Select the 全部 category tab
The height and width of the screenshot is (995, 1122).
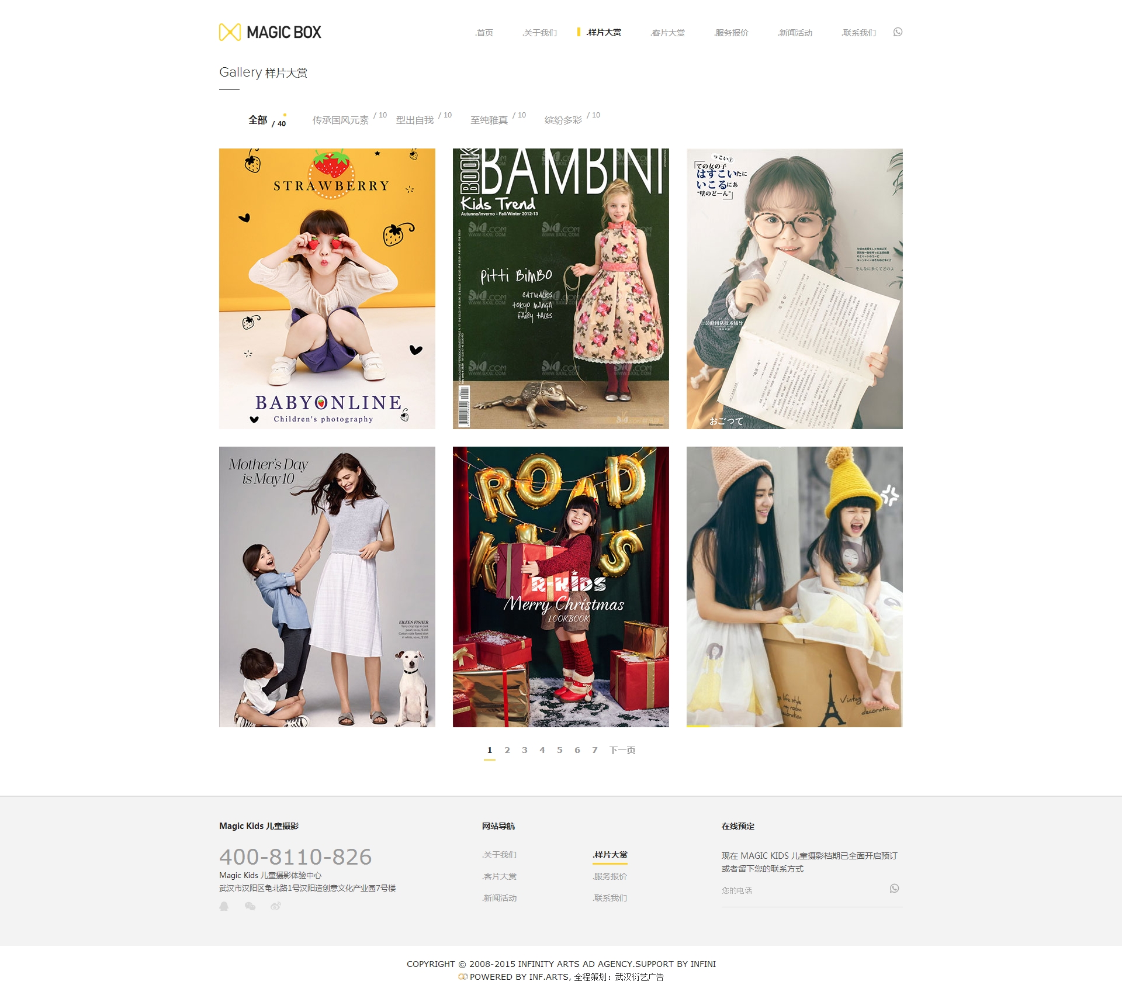[x=258, y=120]
